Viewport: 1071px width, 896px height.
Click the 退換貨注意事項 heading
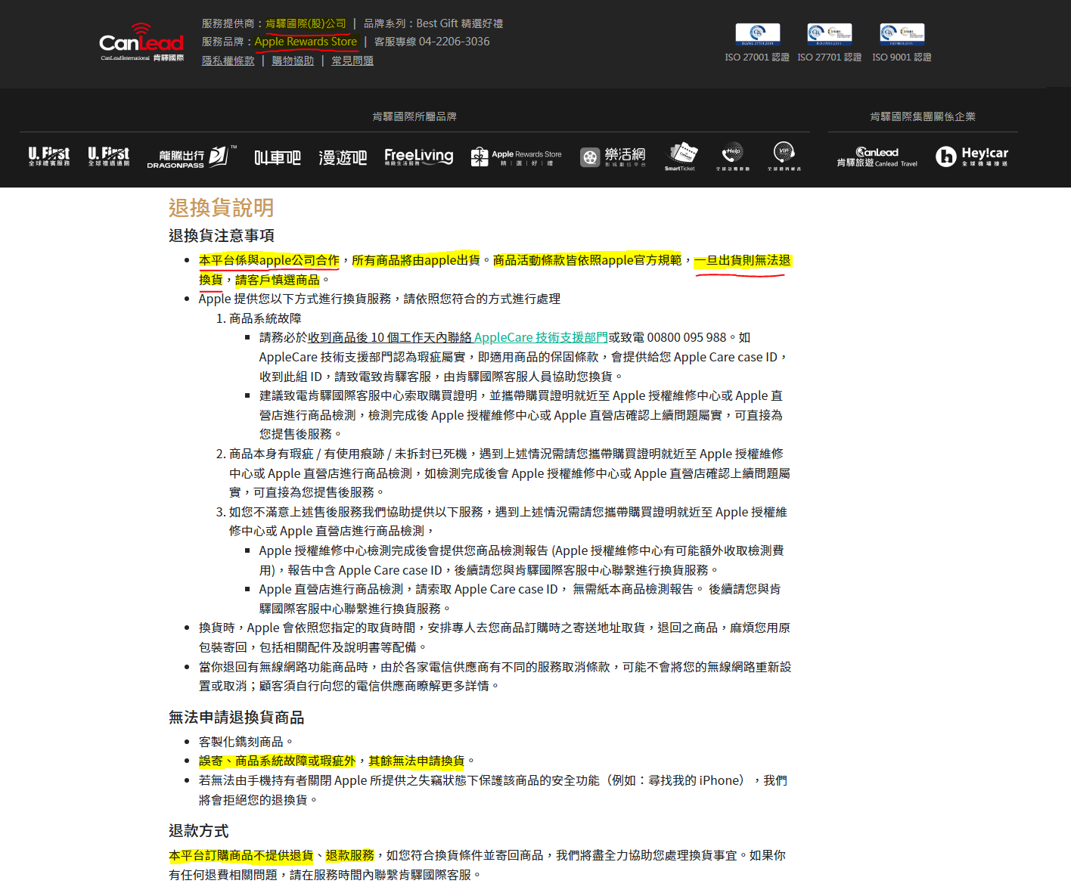(x=222, y=235)
